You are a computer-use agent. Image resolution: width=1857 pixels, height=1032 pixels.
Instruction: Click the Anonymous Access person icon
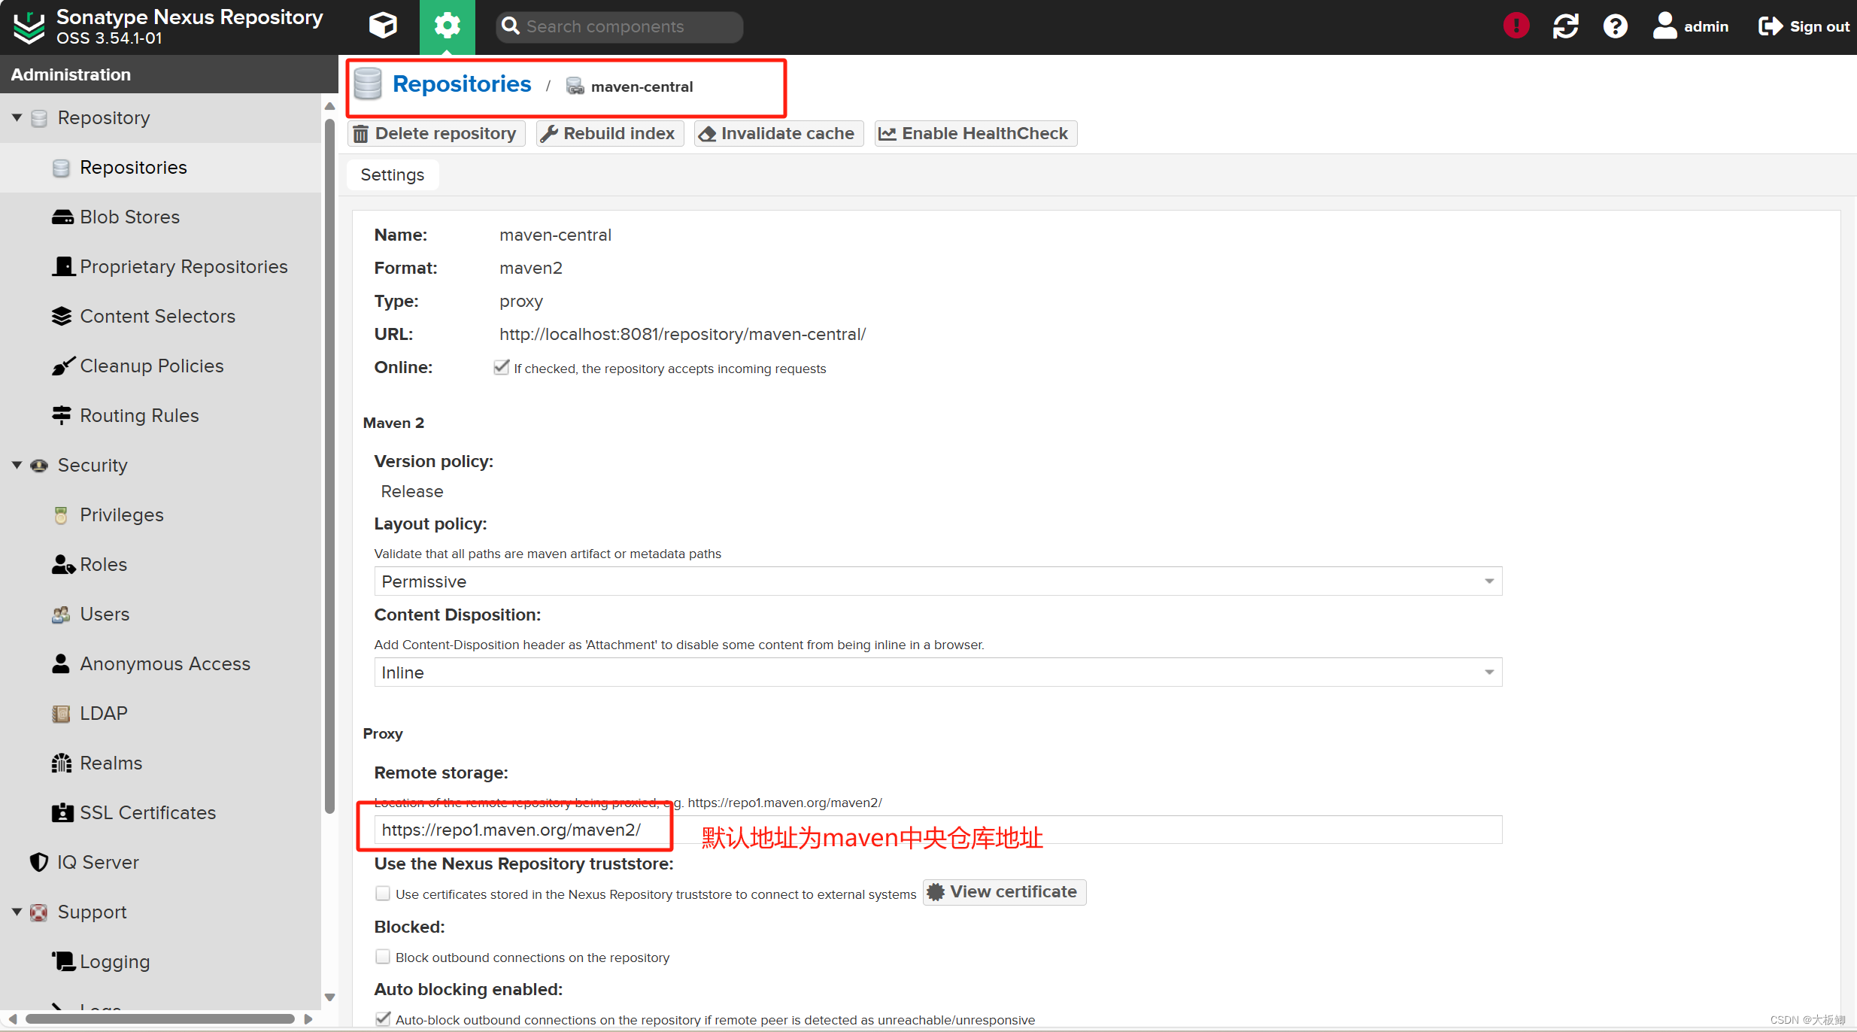61,663
